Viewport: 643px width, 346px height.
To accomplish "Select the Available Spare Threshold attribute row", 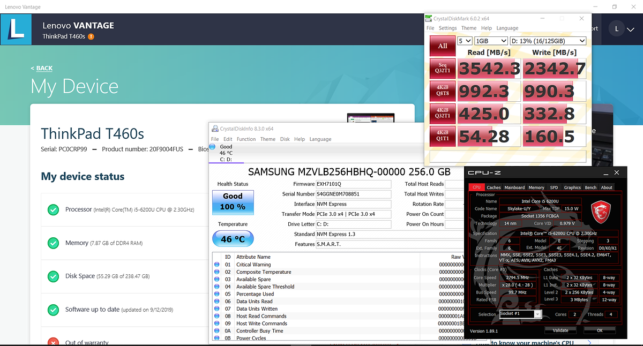I will coord(338,287).
